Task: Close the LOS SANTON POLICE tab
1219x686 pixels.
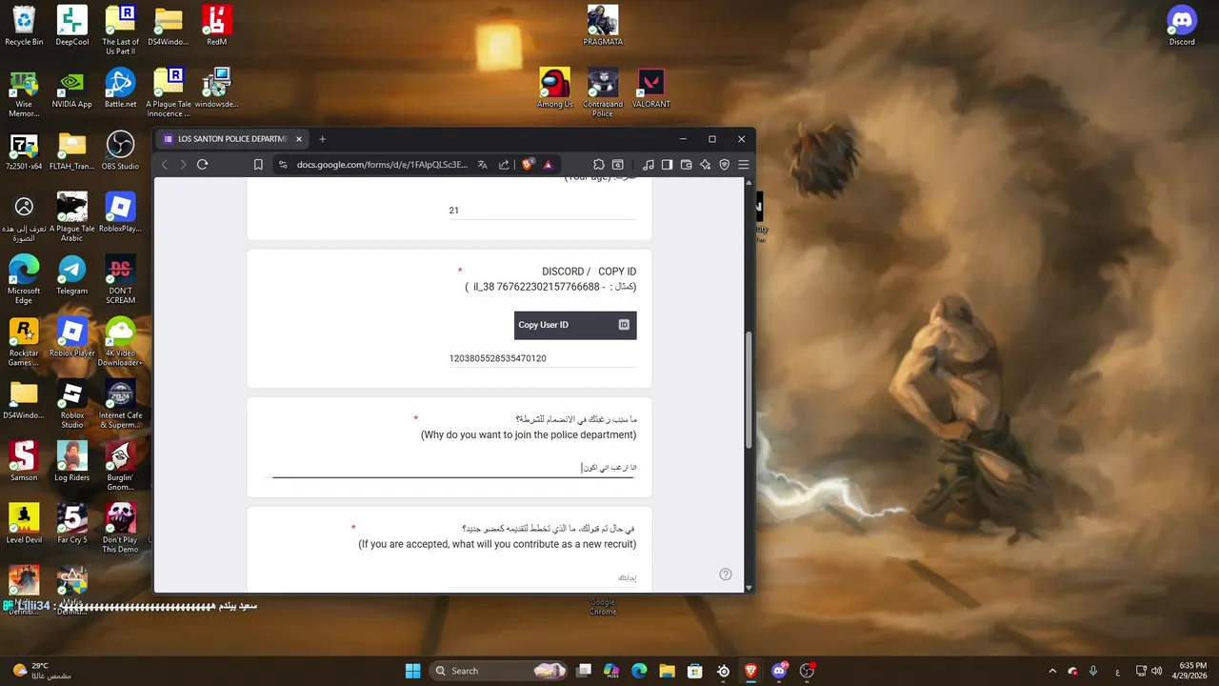Action: pos(298,139)
